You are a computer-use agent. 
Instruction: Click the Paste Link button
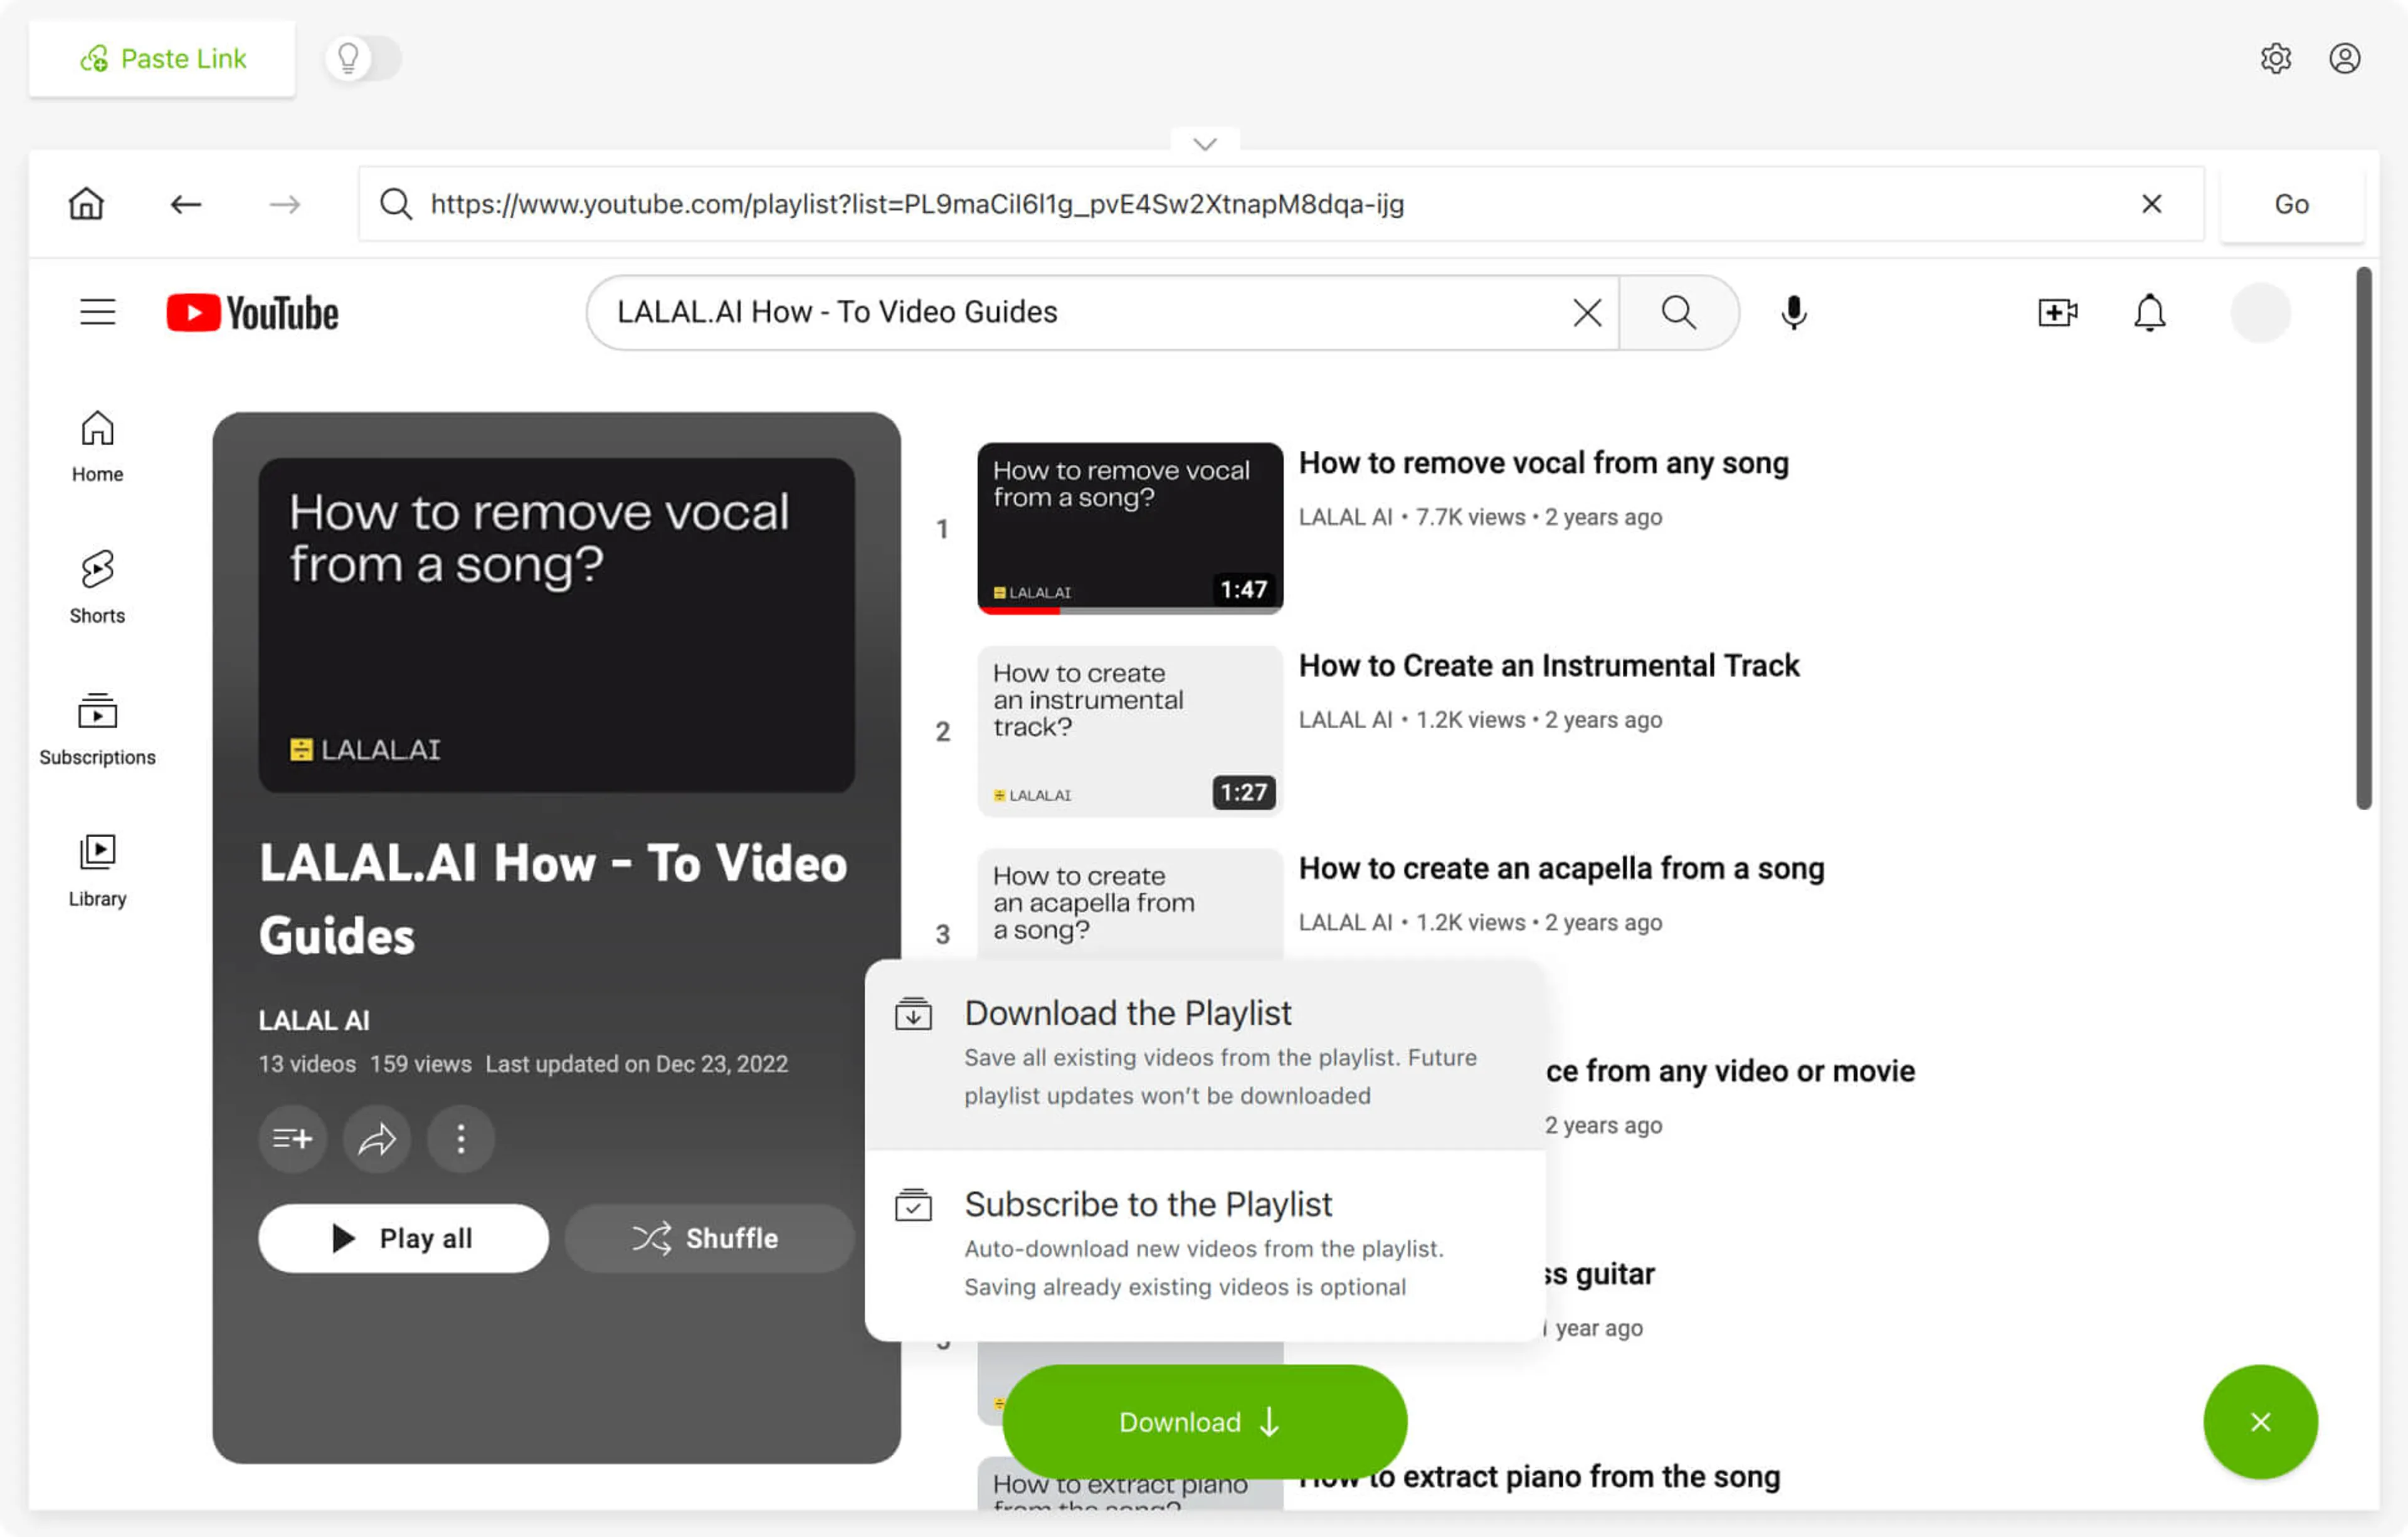[162, 58]
